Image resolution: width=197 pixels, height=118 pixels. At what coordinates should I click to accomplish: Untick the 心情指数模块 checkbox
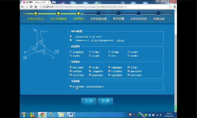pos(90,71)
